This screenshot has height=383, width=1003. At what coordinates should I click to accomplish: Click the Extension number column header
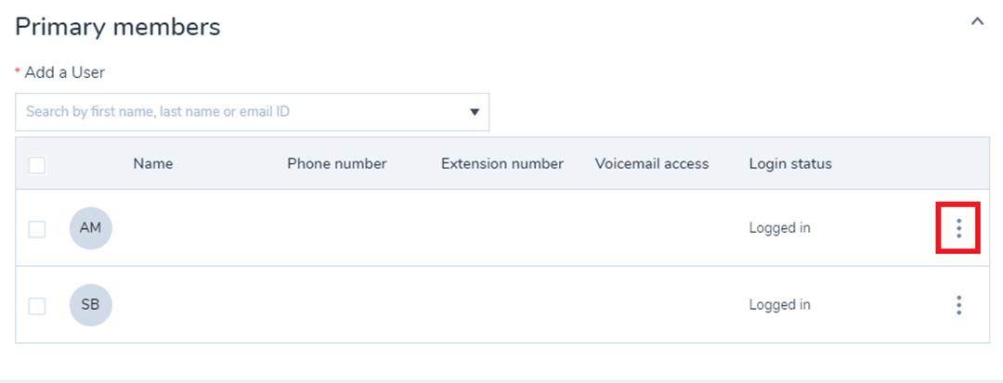(x=502, y=164)
